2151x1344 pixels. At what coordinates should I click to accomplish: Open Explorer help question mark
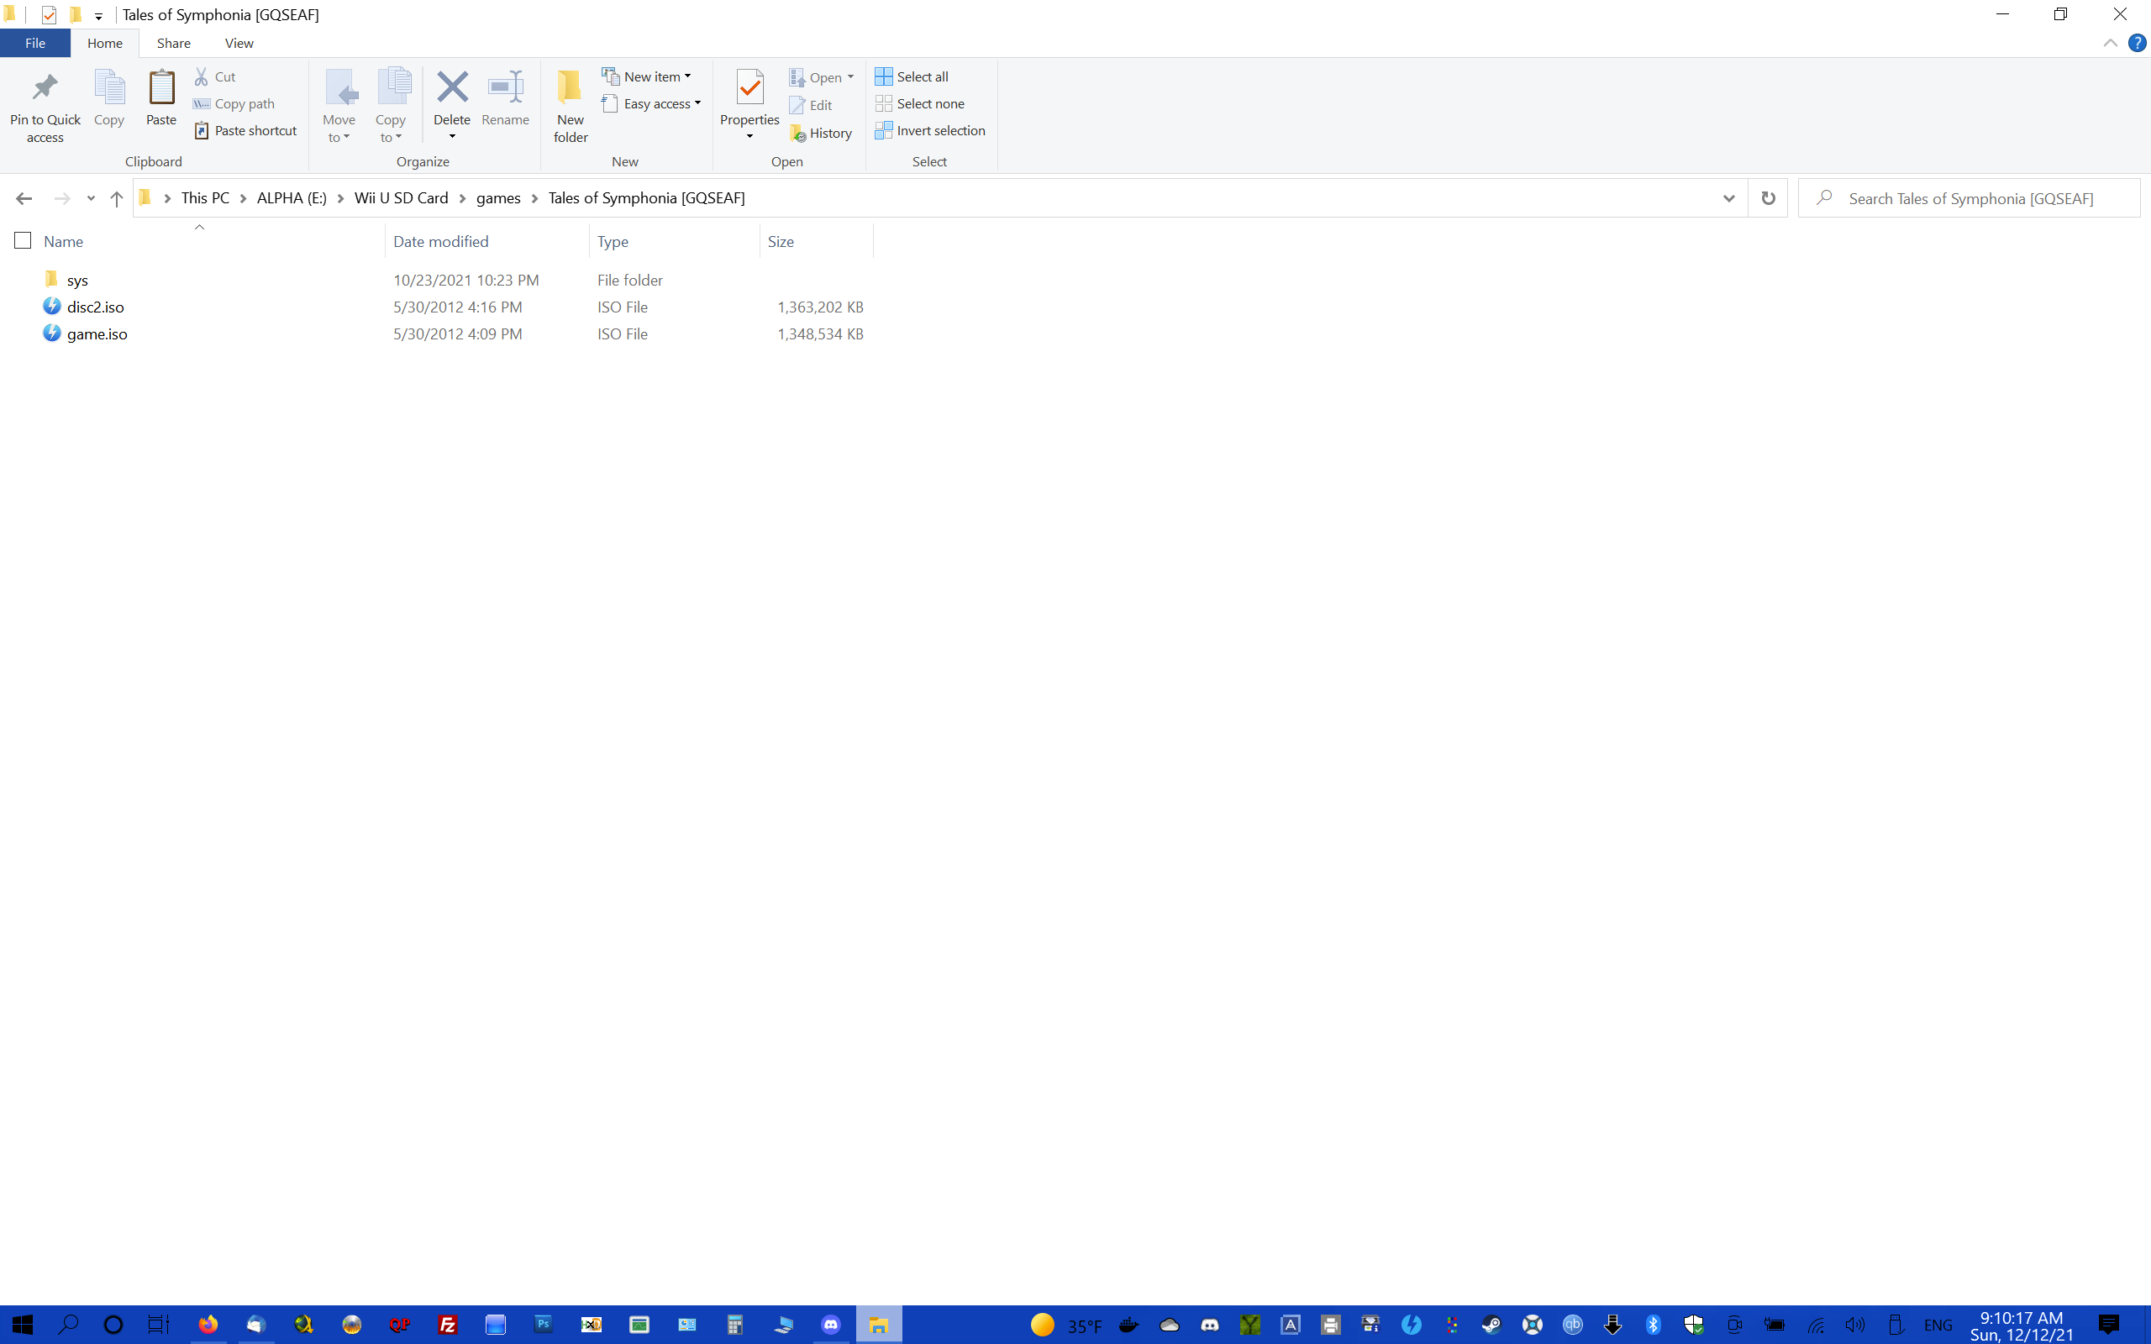2137,43
